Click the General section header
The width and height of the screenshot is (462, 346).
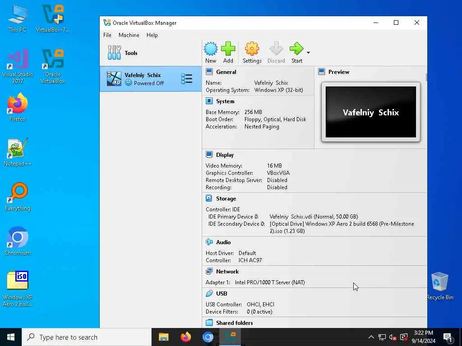226,72
